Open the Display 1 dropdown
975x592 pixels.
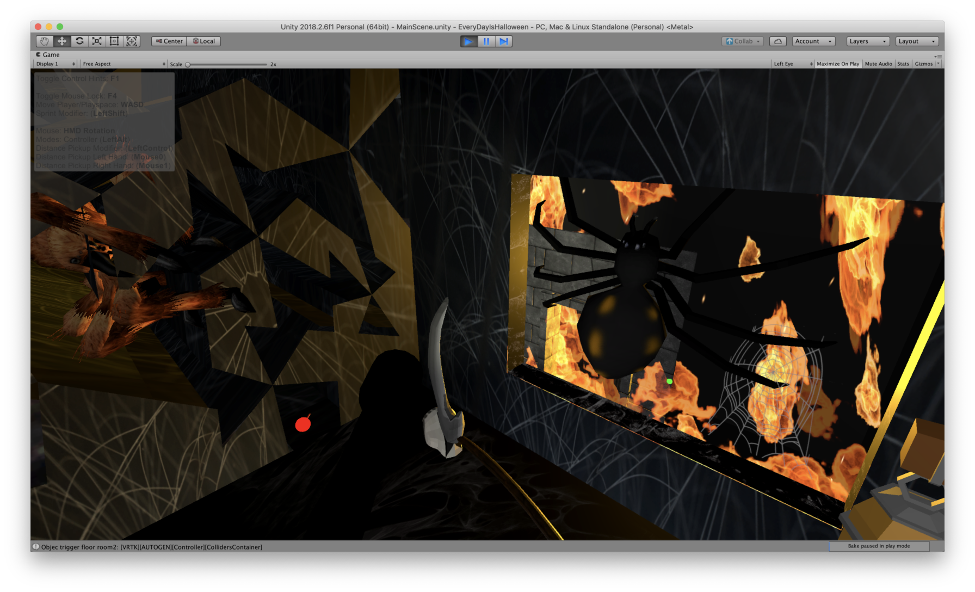[x=55, y=64]
